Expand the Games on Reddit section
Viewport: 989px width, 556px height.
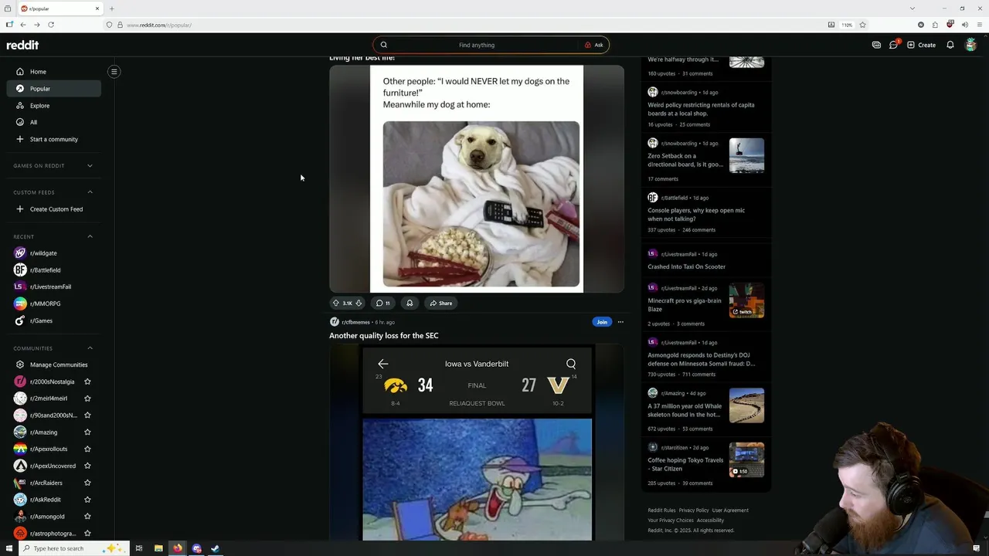click(x=90, y=165)
